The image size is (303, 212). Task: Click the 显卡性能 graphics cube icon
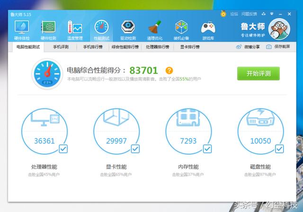coord(116,117)
